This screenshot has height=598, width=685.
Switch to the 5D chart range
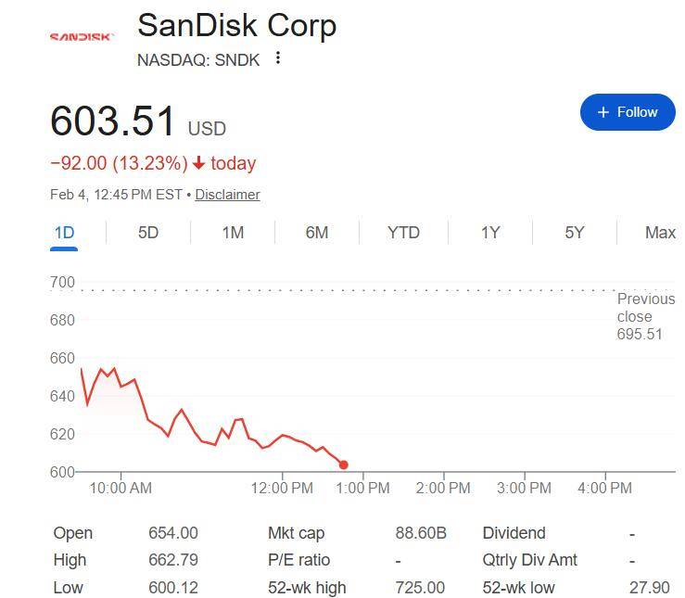point(148,233)
